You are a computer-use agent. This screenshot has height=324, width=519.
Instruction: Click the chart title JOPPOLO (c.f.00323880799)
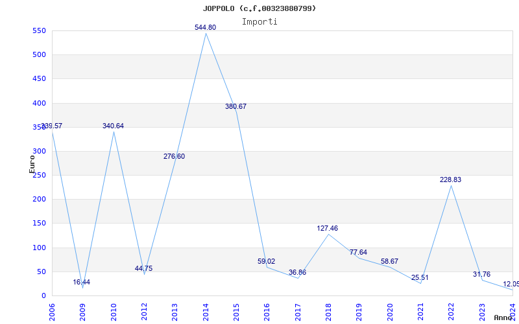coord(259,8)
